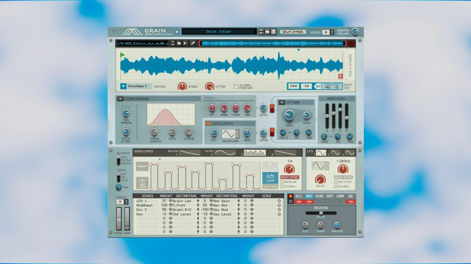471x264 pixels.
Task: Click the save patch floppy icon
Action: [x=274, y=32]
